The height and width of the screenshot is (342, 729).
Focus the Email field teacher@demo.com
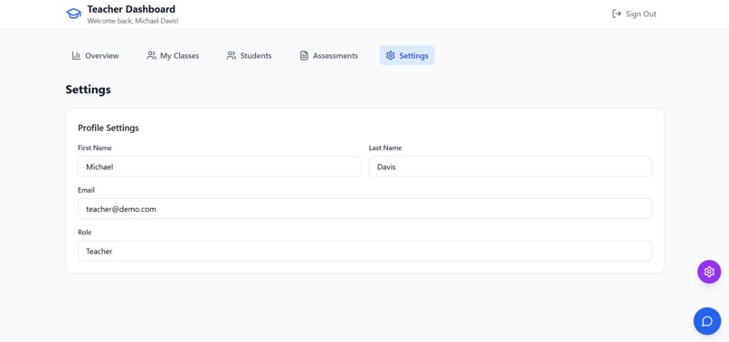pos(365,209)
